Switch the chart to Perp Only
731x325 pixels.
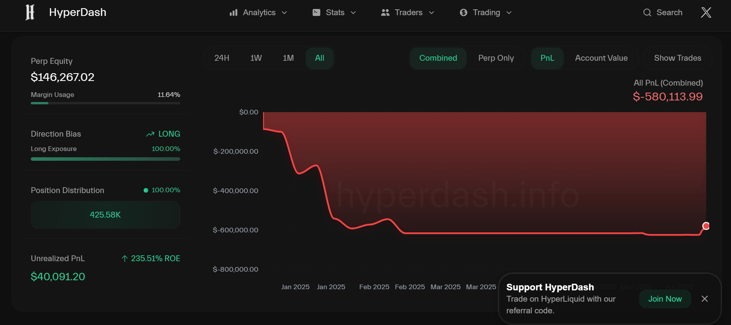point(496,58)
